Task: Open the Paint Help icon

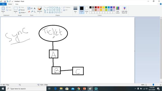Action: tap(161, 4)
